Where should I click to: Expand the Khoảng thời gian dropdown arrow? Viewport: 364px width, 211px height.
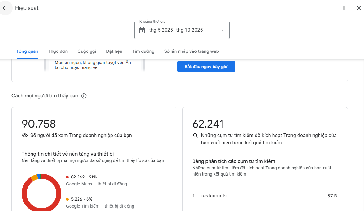coord(222,30)
